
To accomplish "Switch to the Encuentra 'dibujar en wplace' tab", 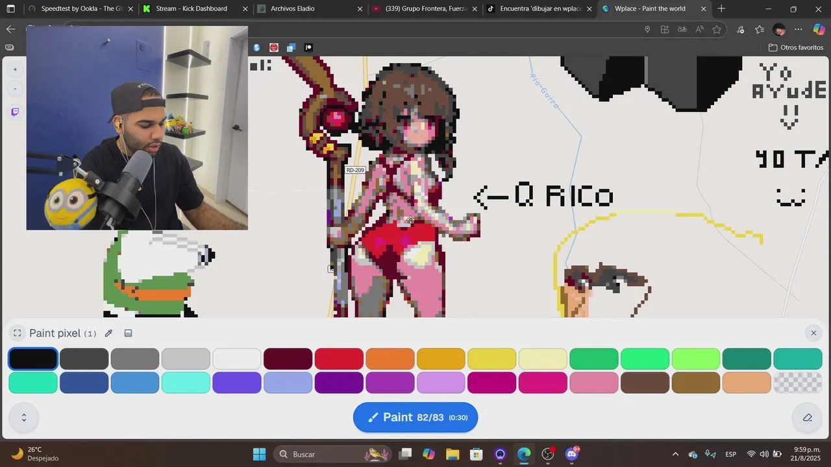I will [538, 9].
